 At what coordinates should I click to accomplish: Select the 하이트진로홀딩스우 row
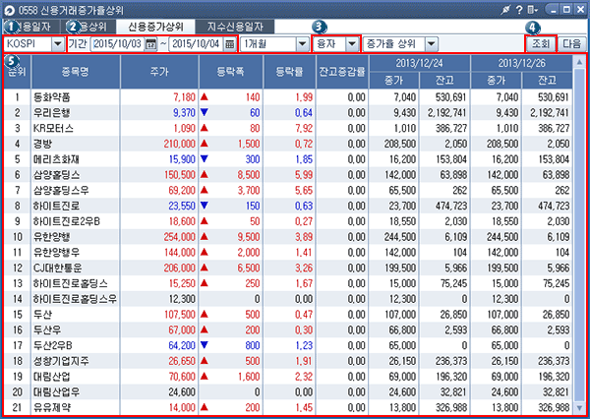[288, 299]
